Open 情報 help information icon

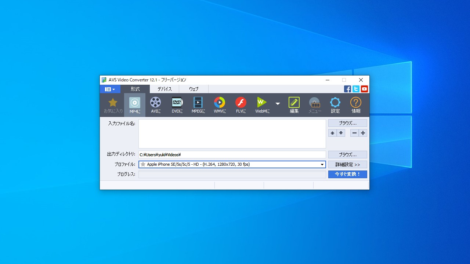(x=356, y=105)
